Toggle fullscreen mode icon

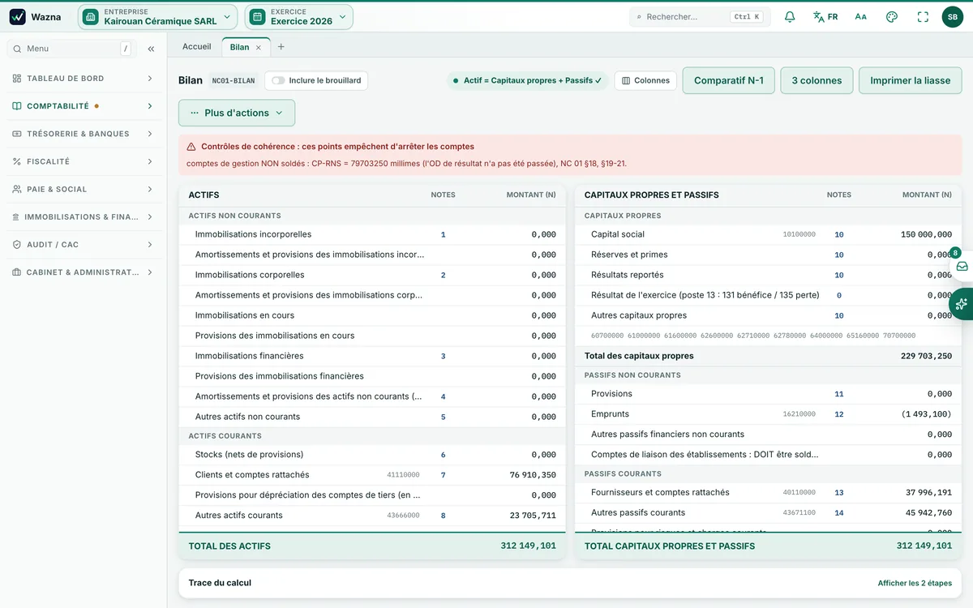(x=923, y=17)
